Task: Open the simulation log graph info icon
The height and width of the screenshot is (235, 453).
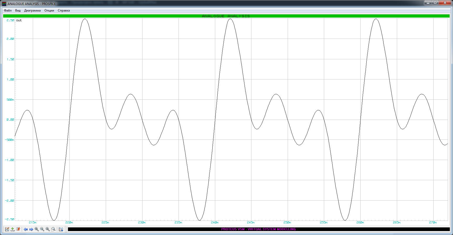Action: (x=61, y=229)
